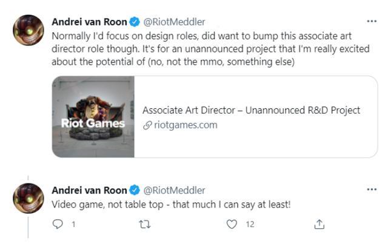The width and height of the screenshot is (388, 244).
Task: Open profile avatar on second tweet
Action: click(x=28, y=197)
